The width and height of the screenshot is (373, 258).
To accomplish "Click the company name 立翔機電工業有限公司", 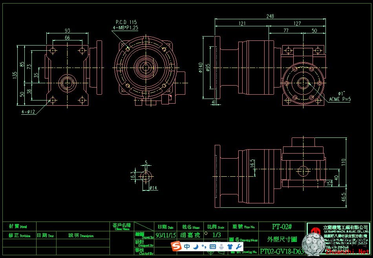I will (346, 227).
